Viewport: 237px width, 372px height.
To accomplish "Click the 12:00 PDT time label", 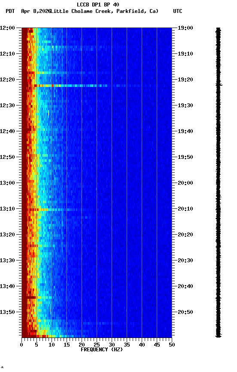I will coord(7,28).
